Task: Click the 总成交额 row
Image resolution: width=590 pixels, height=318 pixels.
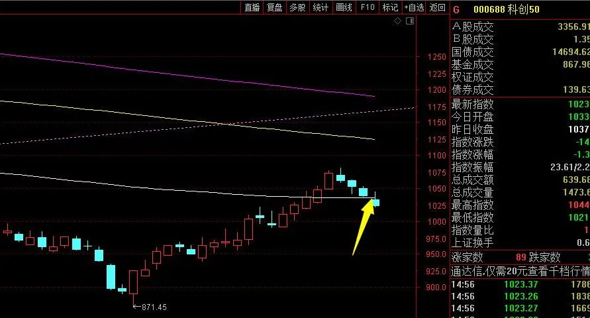Action: (520, 180)
